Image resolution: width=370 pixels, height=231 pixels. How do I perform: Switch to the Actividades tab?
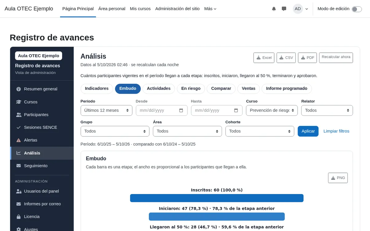[159, 89]
